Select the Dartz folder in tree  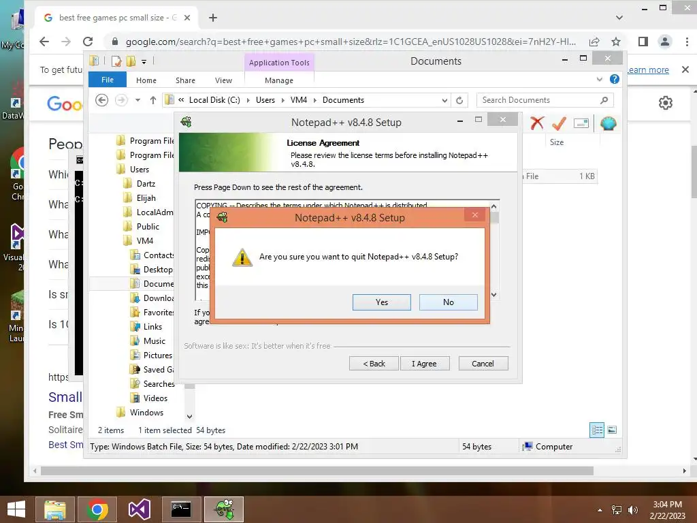(x=146, y=184)
